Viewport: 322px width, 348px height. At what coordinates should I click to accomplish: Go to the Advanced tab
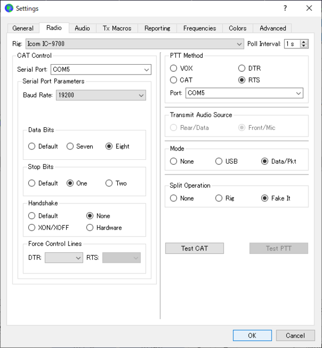coord(273,28)
